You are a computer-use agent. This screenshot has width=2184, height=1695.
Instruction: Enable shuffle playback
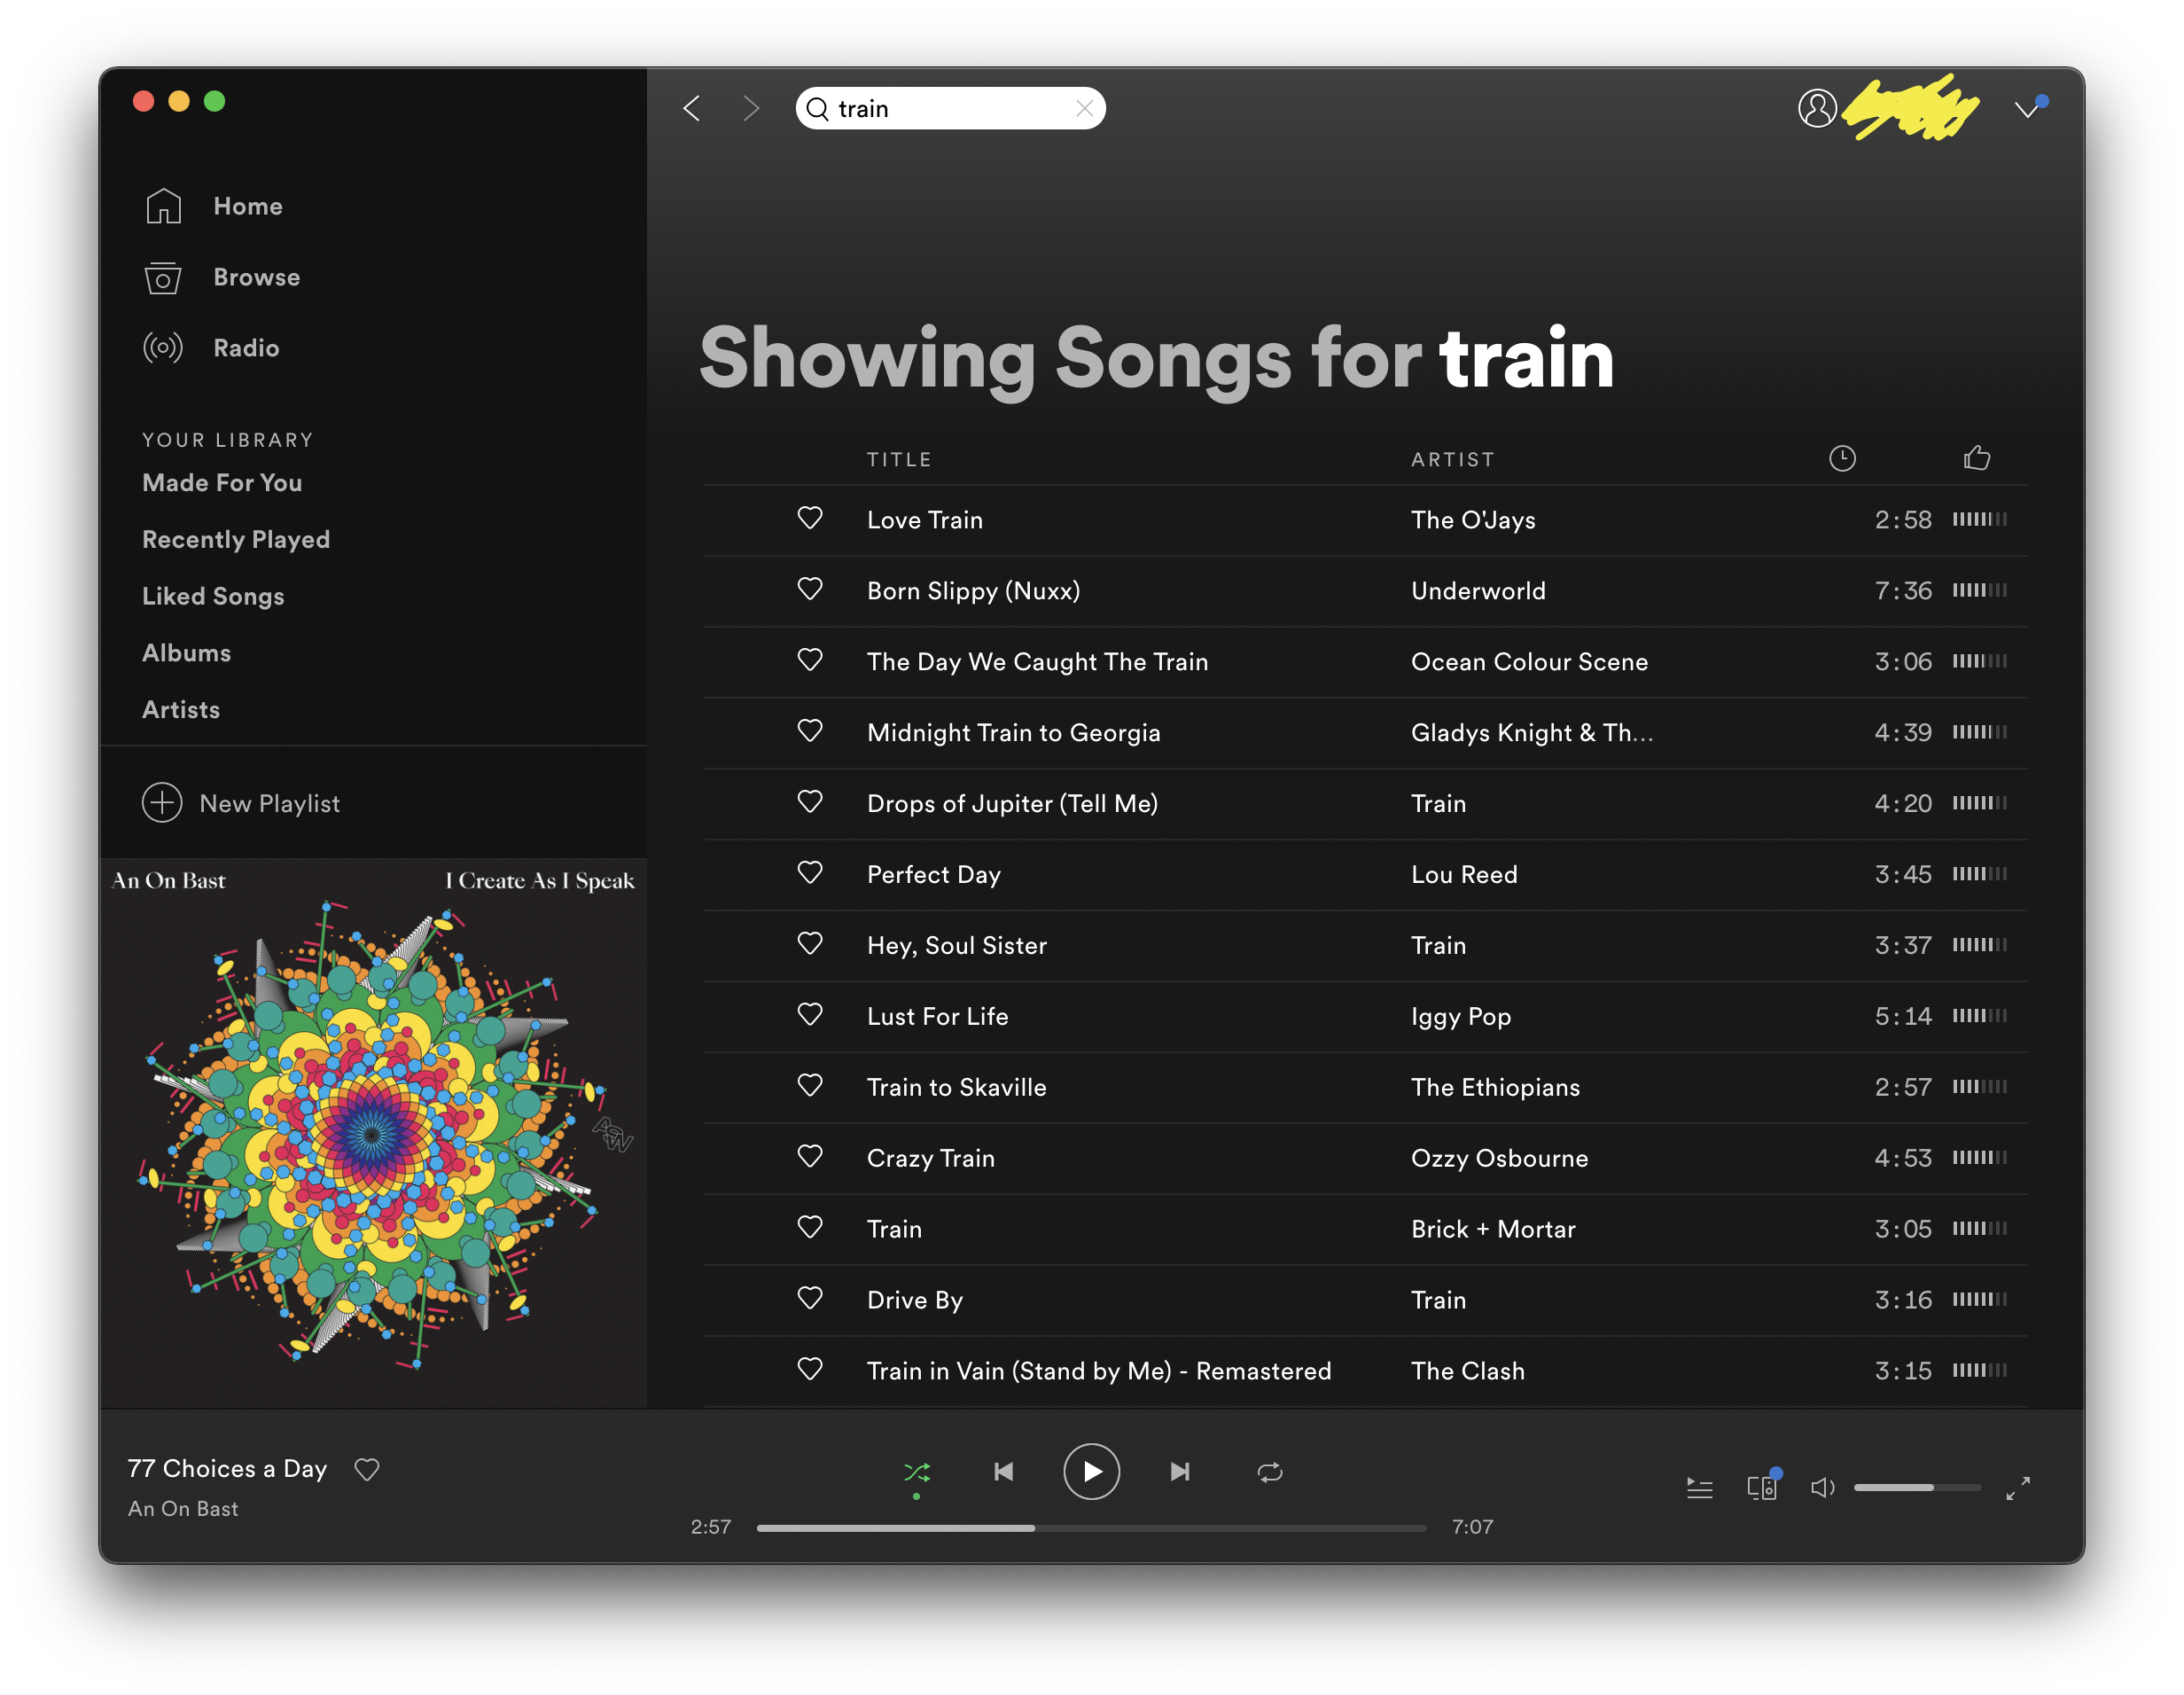[x=918, y=1471]
